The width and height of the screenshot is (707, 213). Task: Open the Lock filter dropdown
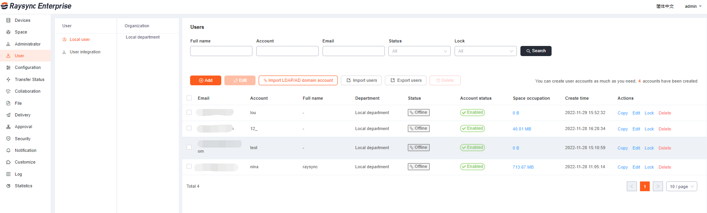486,51
